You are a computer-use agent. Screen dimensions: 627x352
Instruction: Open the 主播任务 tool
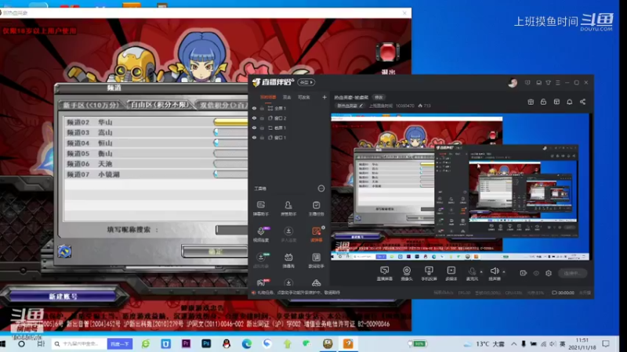point(316,208)
